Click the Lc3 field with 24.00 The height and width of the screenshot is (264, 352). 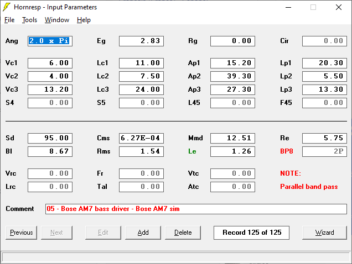point(142,89)
